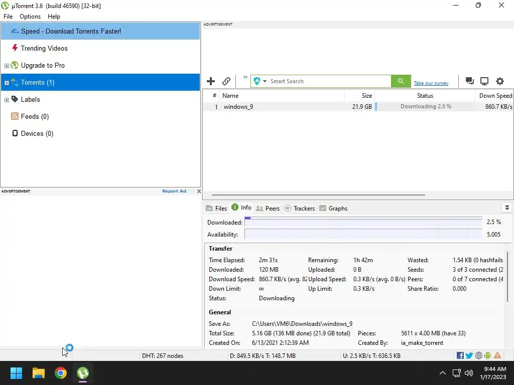Click the taskbar volume icon
The width and height of the screenshot is (514, 385).
coord(469,373)
